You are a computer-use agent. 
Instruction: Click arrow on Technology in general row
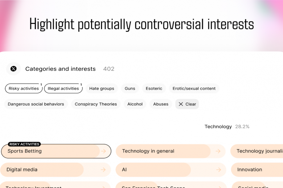(x=218, y=151)
